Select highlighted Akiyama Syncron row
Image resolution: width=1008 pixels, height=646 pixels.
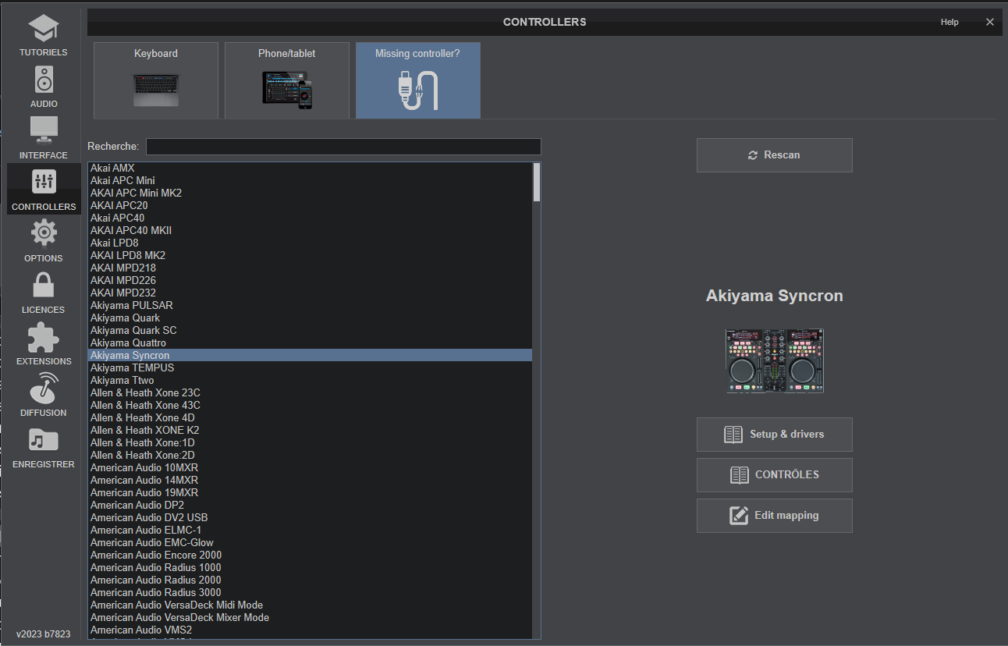click(x=310, y=355)
